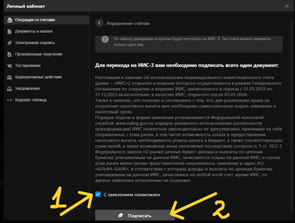Click the Электронная подпись pen icon
The width and height of the screenshot is (295, 223).
(x=9, y=43)
